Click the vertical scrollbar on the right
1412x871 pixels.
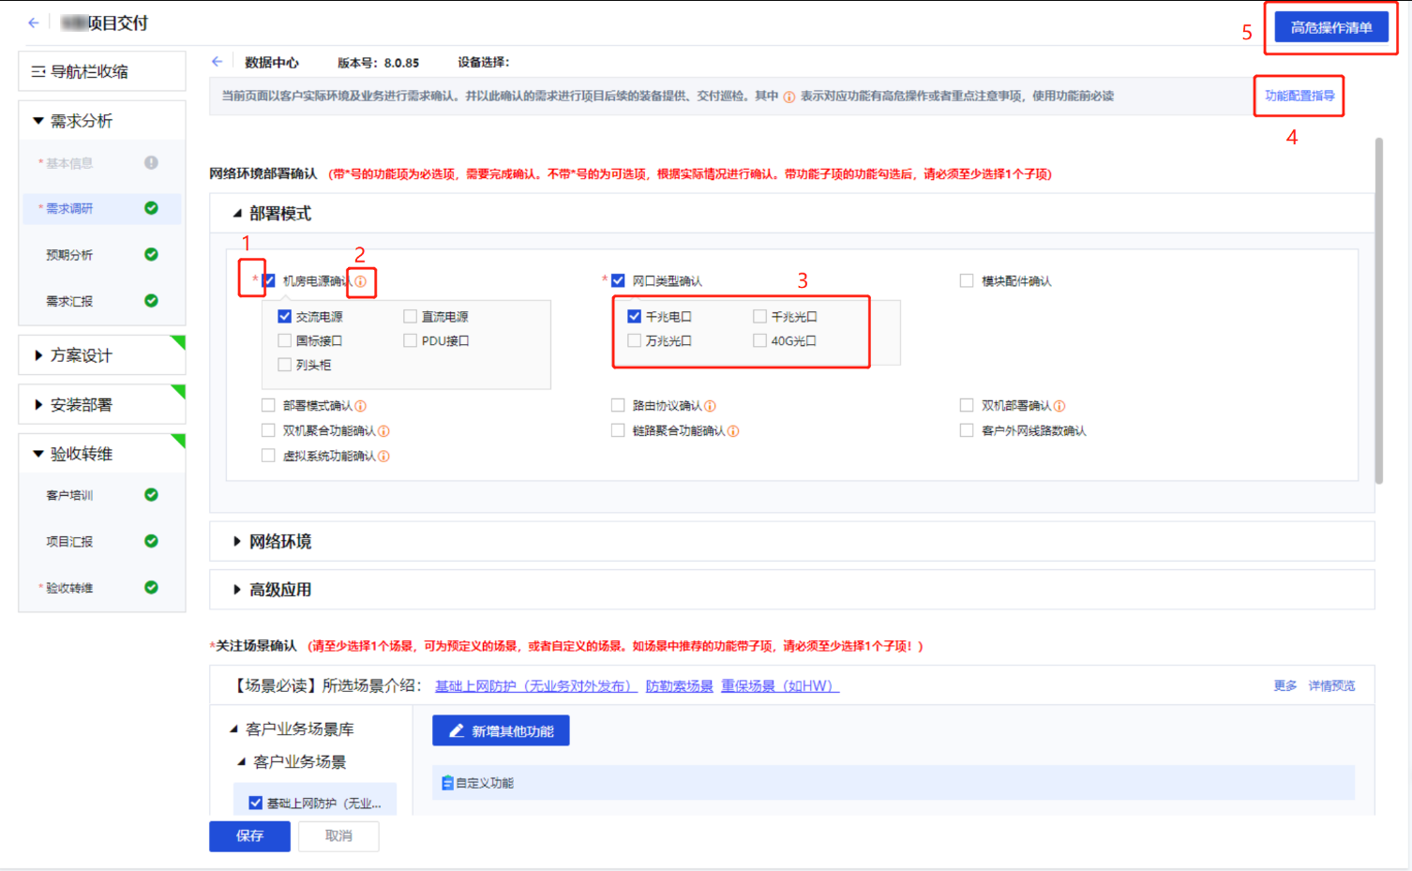pos(1379,309)
